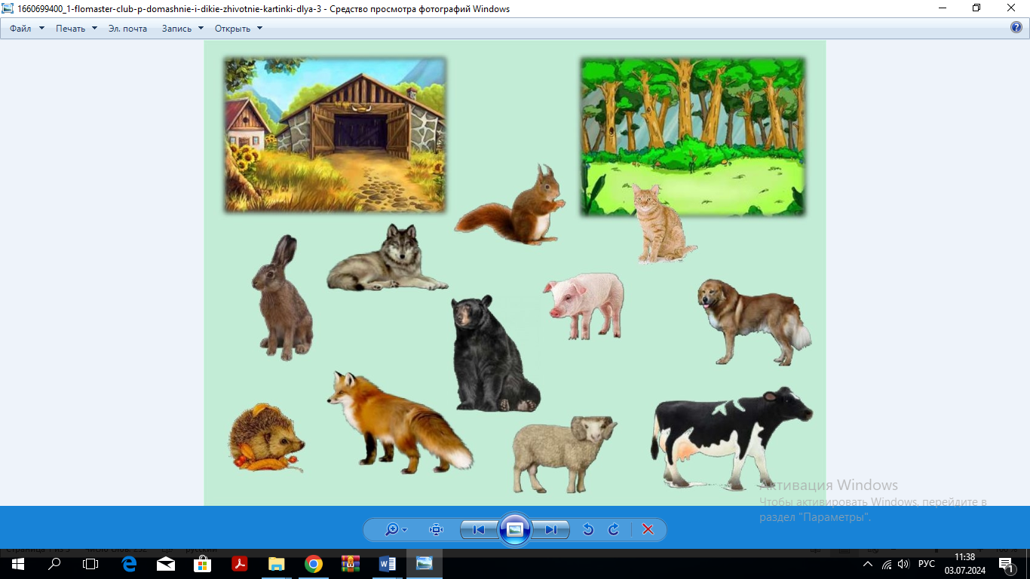Expand the Печать dropdown arrow
Image resolution: width=1030 pixels, height=579 pixels.
click(94, 29)
